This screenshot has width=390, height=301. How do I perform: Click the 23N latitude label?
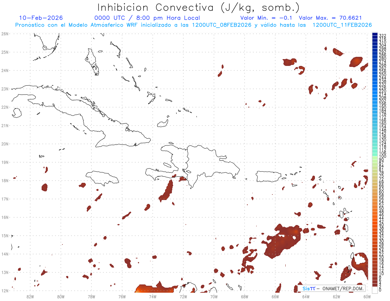coord(5,89)
